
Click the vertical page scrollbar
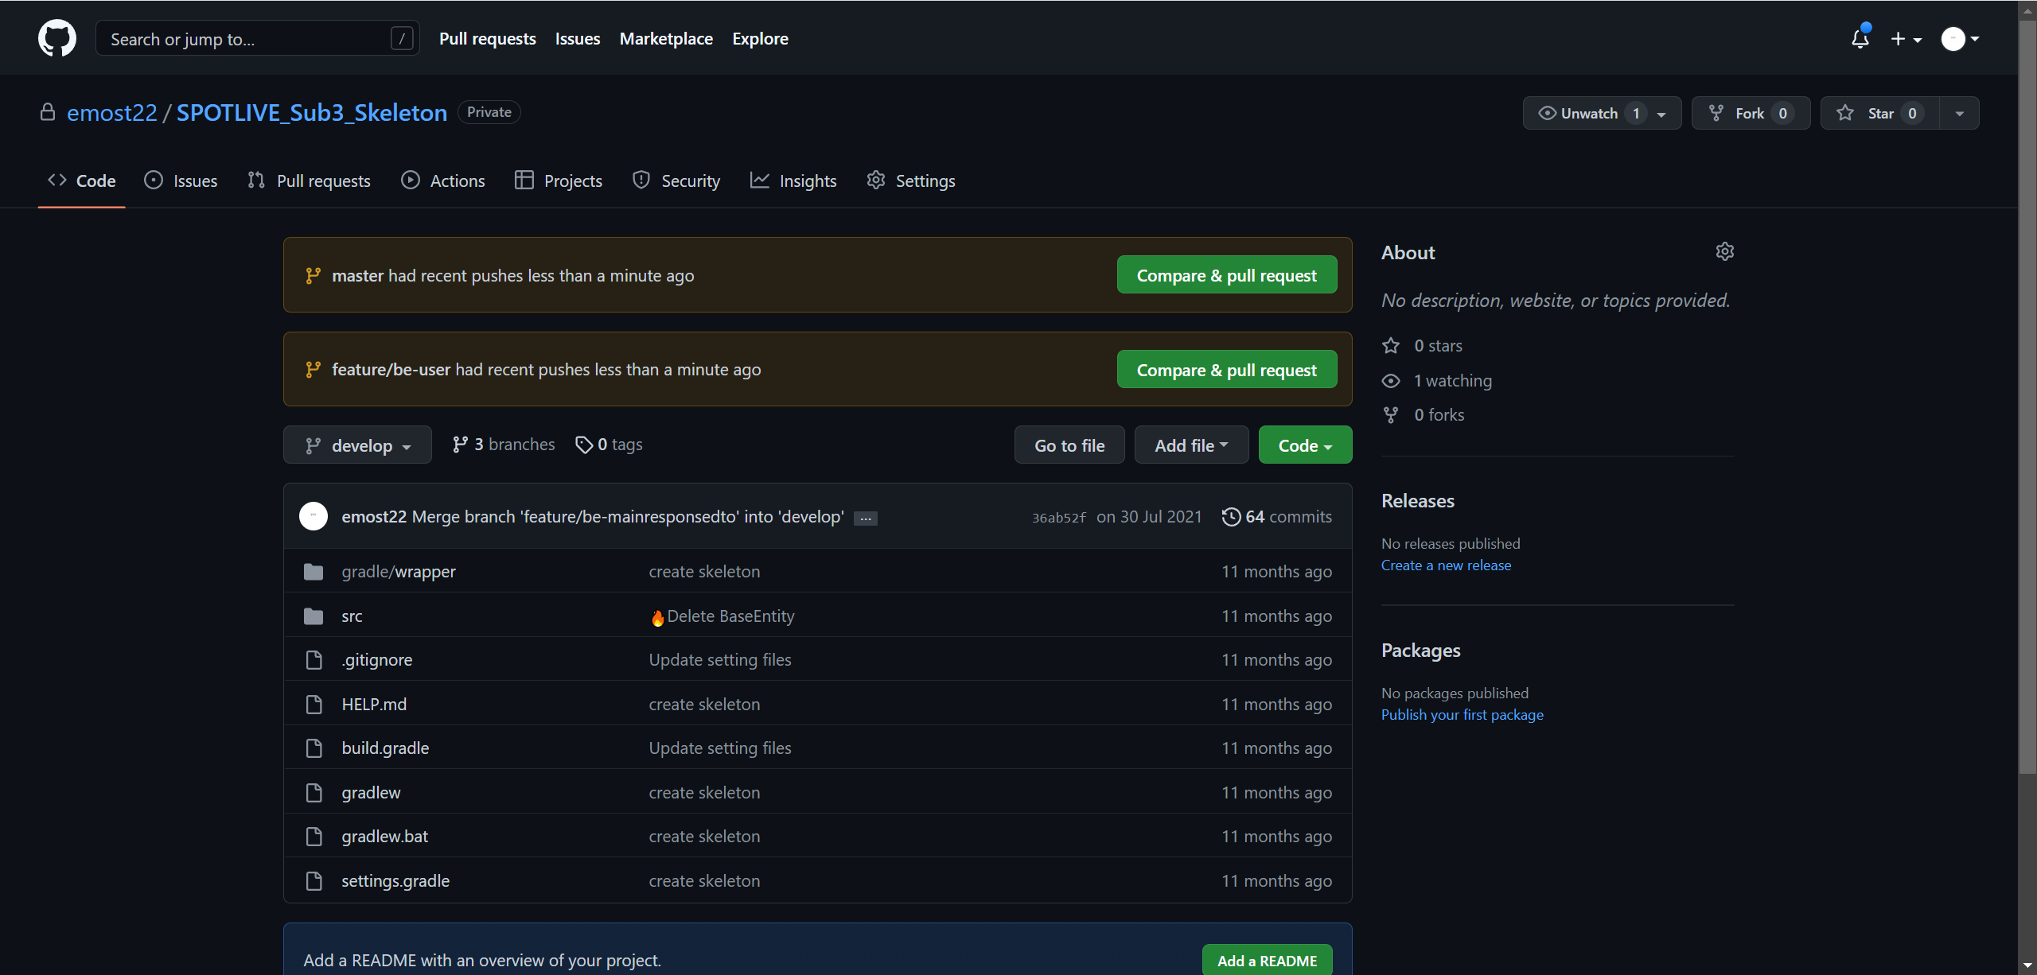pyautogui.click(x=2027, y=398)
